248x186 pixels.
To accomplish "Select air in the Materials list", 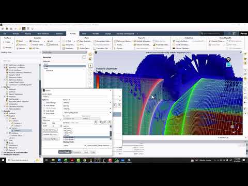I will coord(65,66).
